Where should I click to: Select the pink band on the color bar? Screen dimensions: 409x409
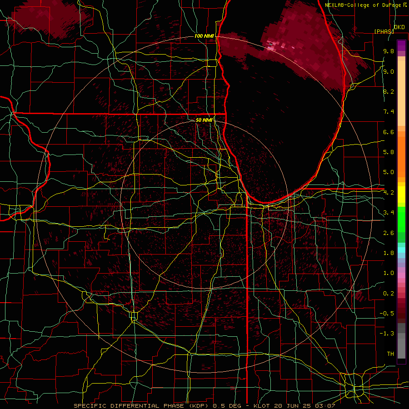401,275
